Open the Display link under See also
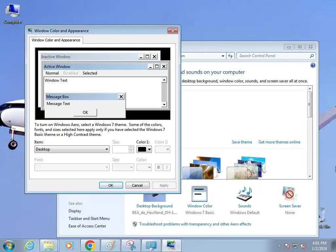This screenshot has width=336, height=252. (75, 211)
